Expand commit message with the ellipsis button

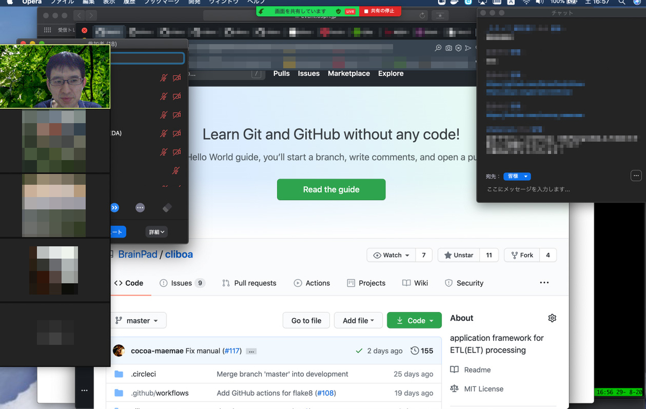[251, 351]
